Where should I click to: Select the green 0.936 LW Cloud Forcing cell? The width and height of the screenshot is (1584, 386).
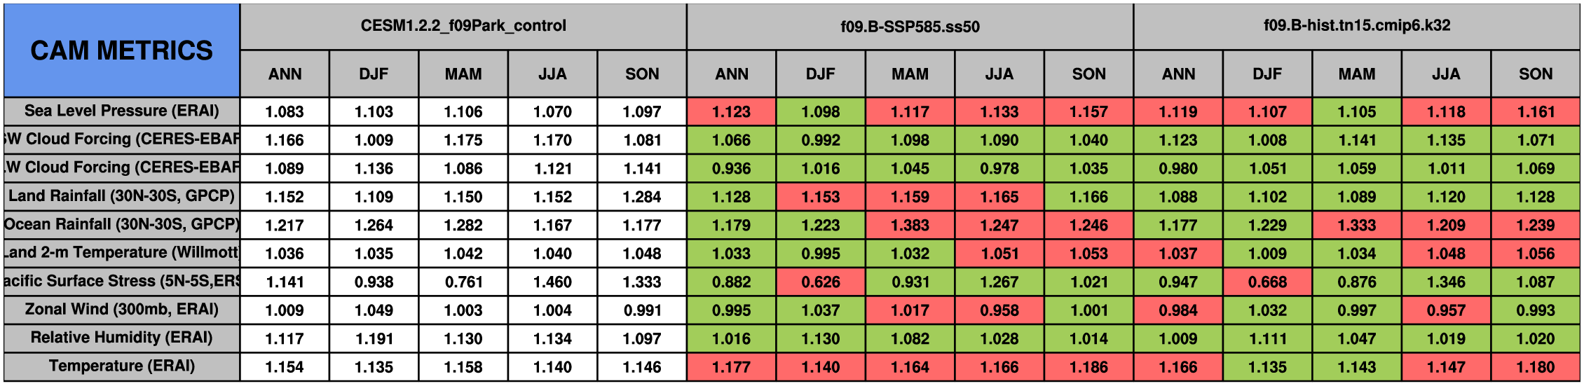[731, 168]
